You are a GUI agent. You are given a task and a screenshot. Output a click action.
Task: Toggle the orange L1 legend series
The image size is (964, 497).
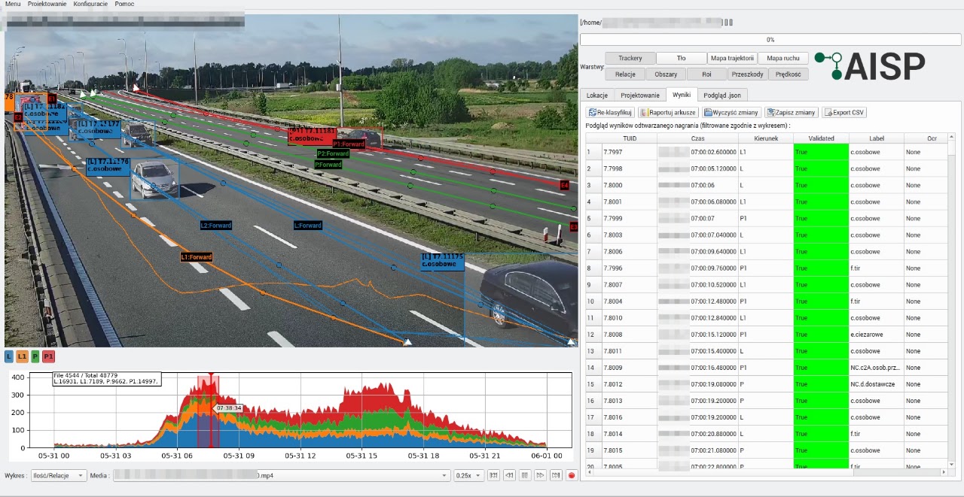coord(22,356)
